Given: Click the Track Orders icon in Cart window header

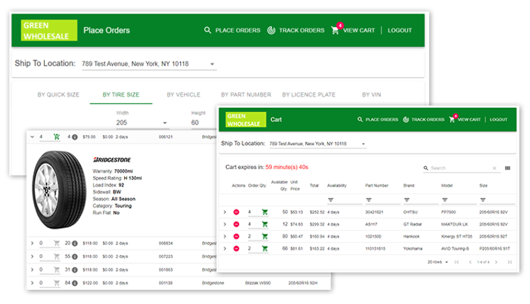Looking at the screenshot, I should [406, 119].
